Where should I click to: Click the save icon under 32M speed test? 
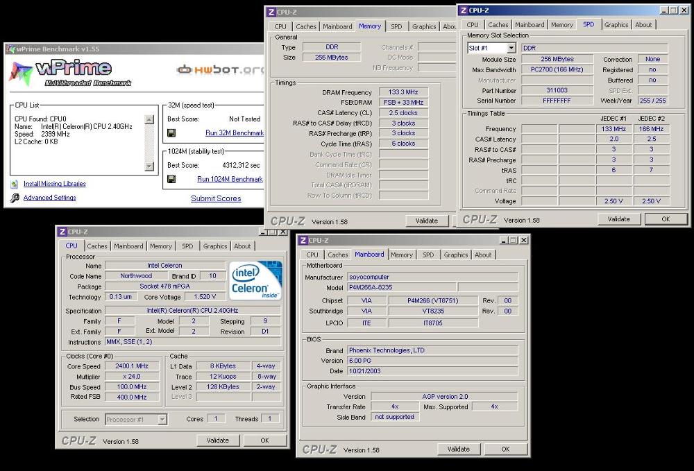[171, 132]
